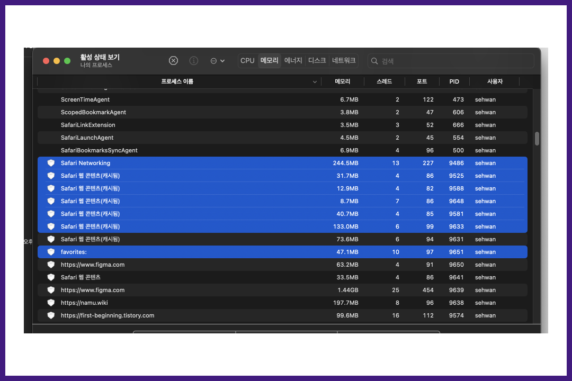Screen dimensions: 572x381
Task: Sort by 사용자 column header
Action: click(x=495, y=81)
